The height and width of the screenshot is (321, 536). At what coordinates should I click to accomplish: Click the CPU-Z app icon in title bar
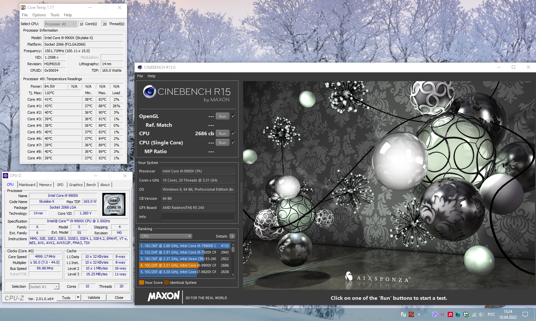pos(6,176)
